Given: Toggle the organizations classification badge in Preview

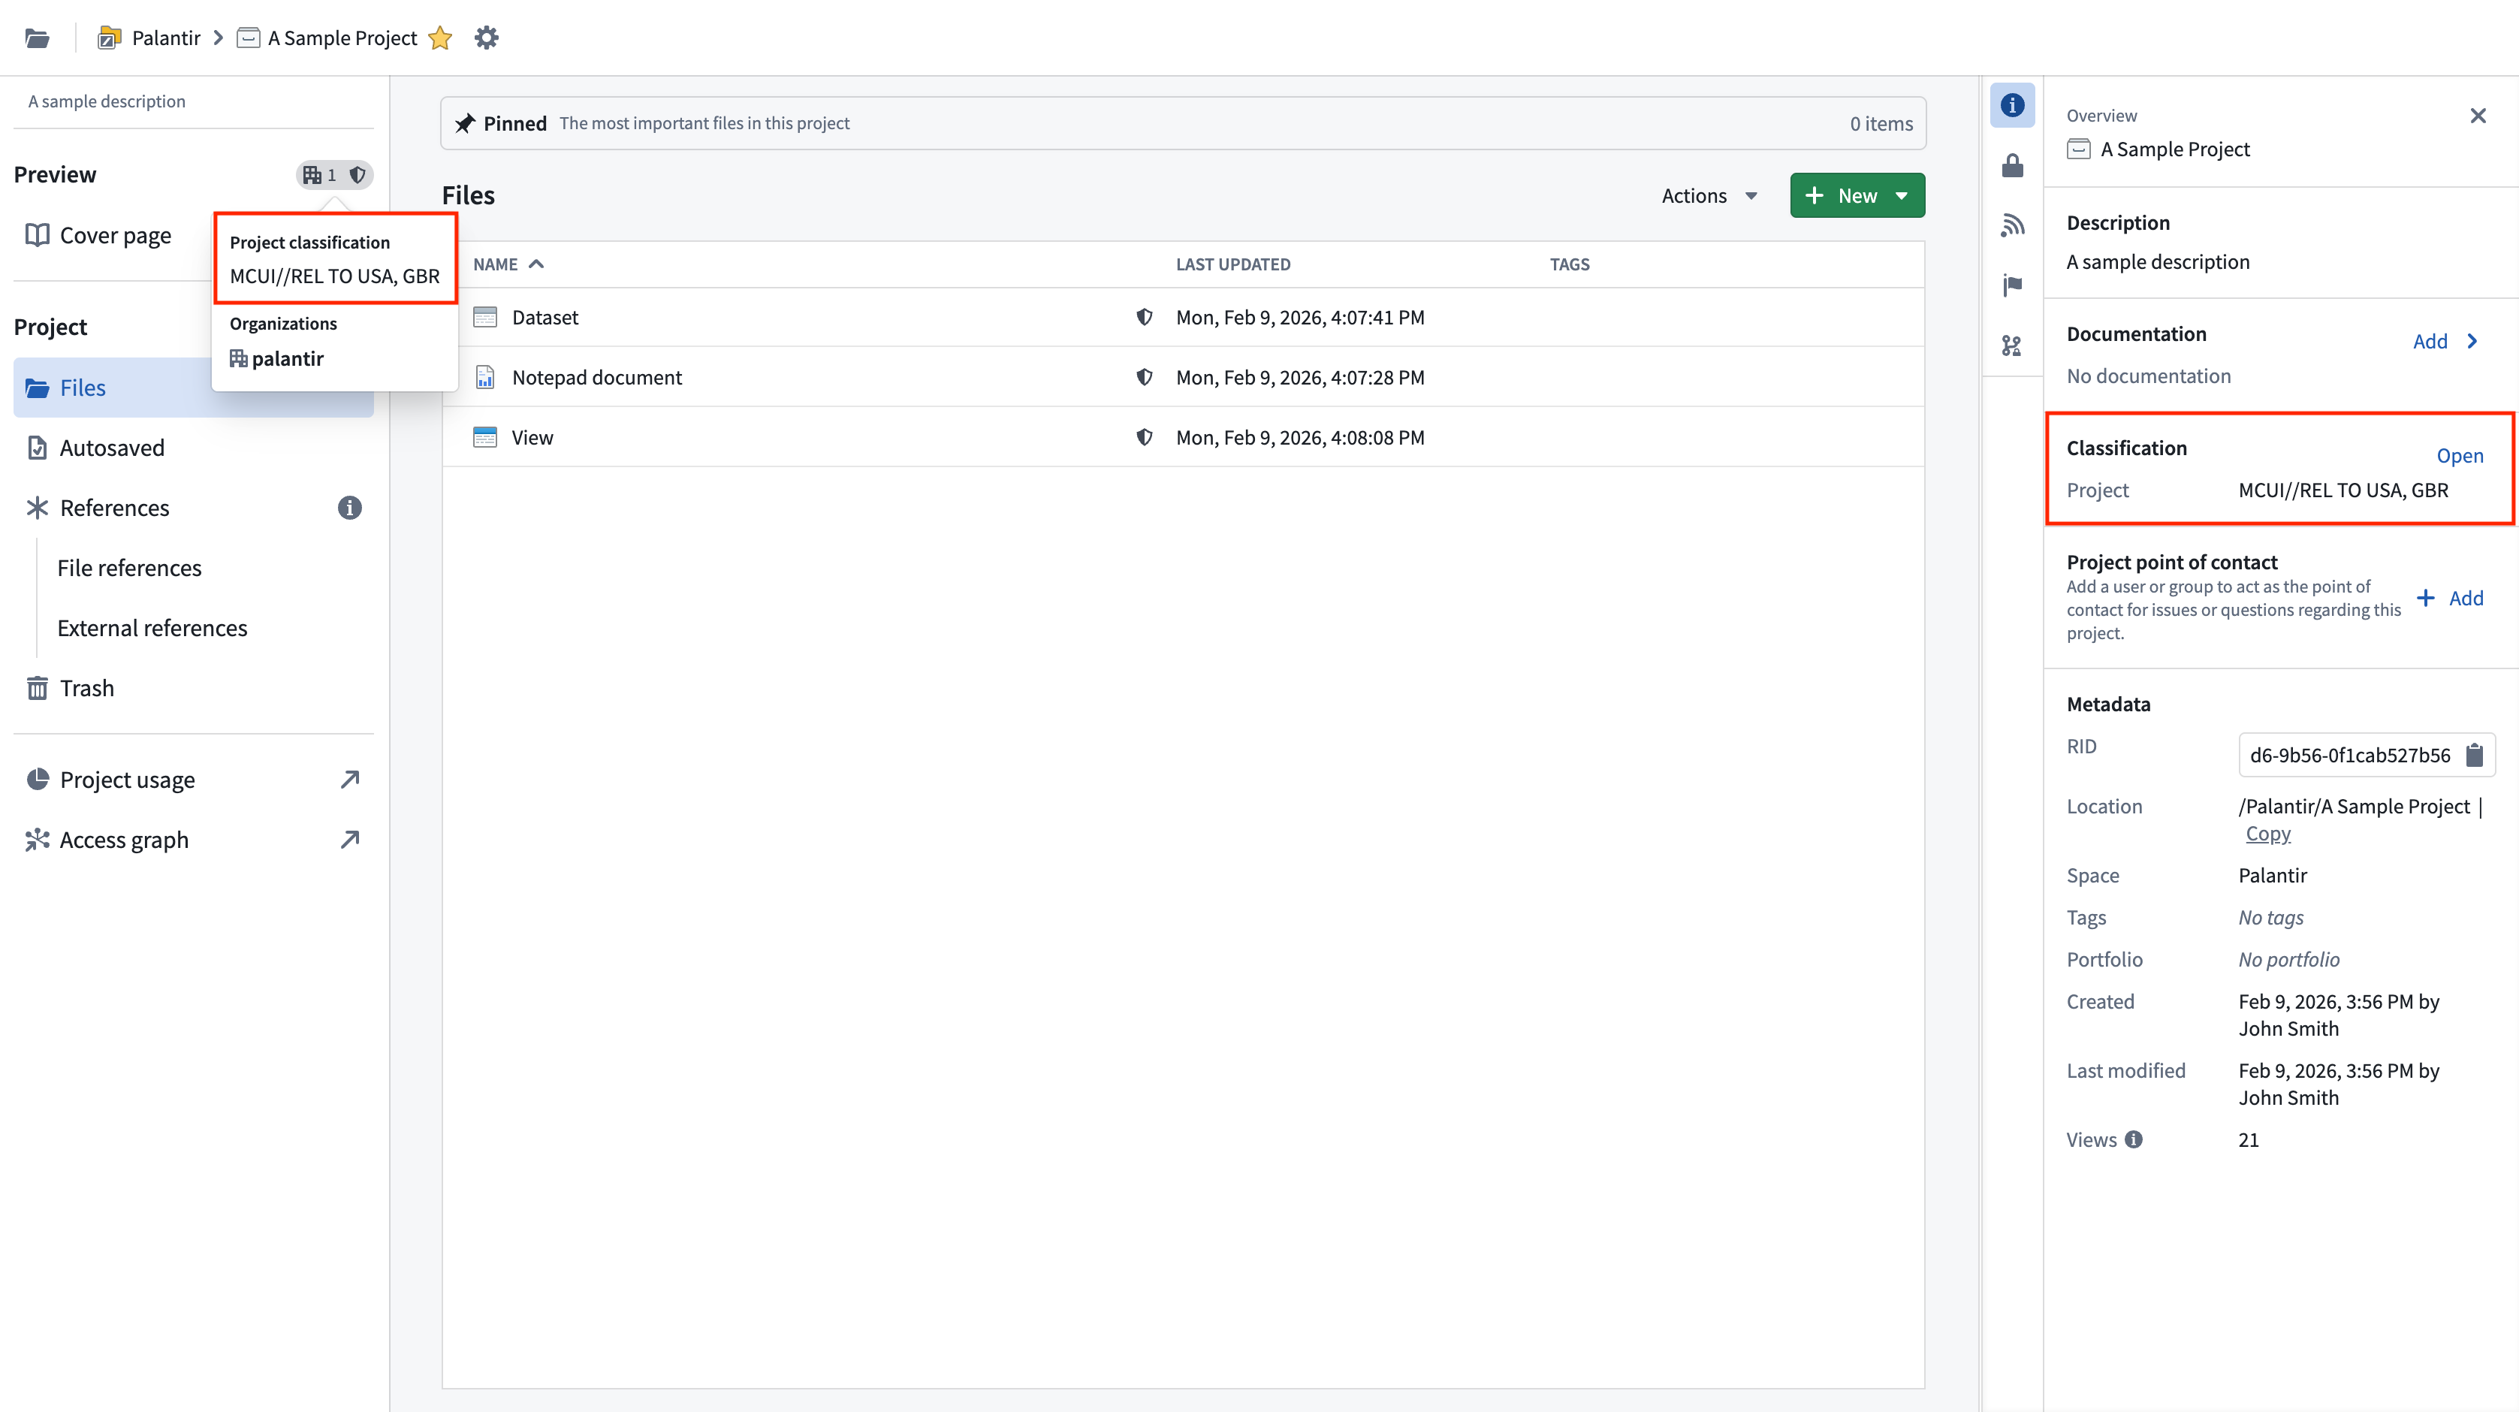Looking at the screenshot, I should (333, 175).
